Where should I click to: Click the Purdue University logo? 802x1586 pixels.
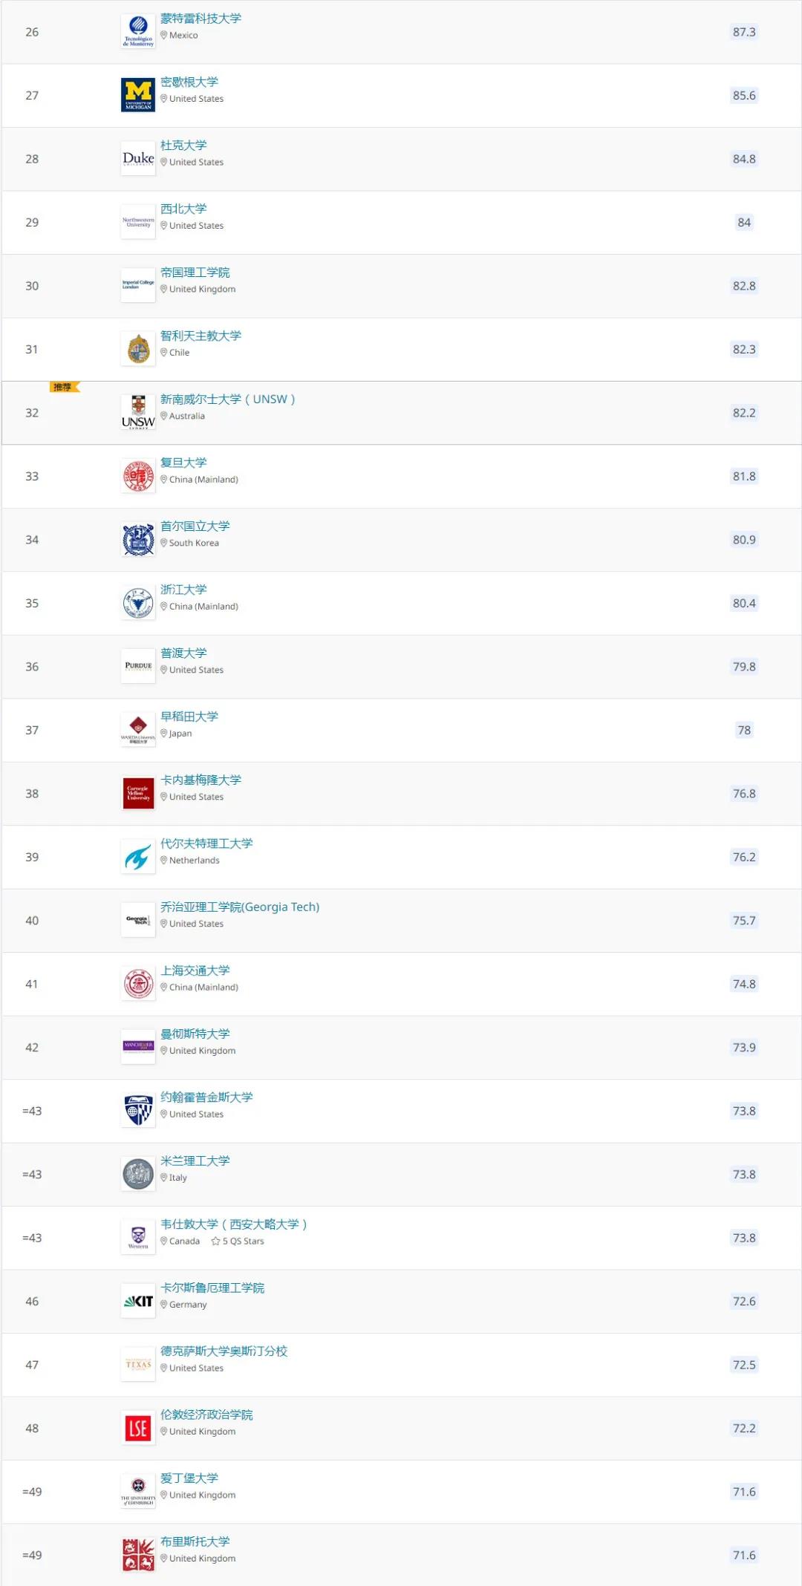pyautogui.click(x=138, y=667)
